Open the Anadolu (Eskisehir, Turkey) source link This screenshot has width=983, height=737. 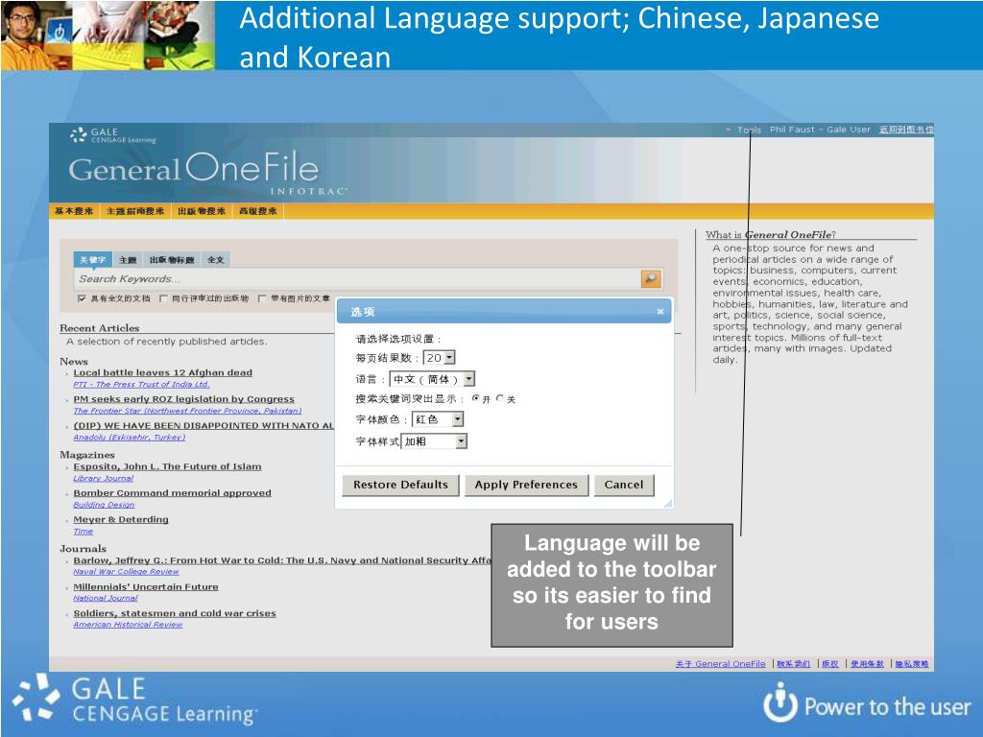(x=130, y=438)
